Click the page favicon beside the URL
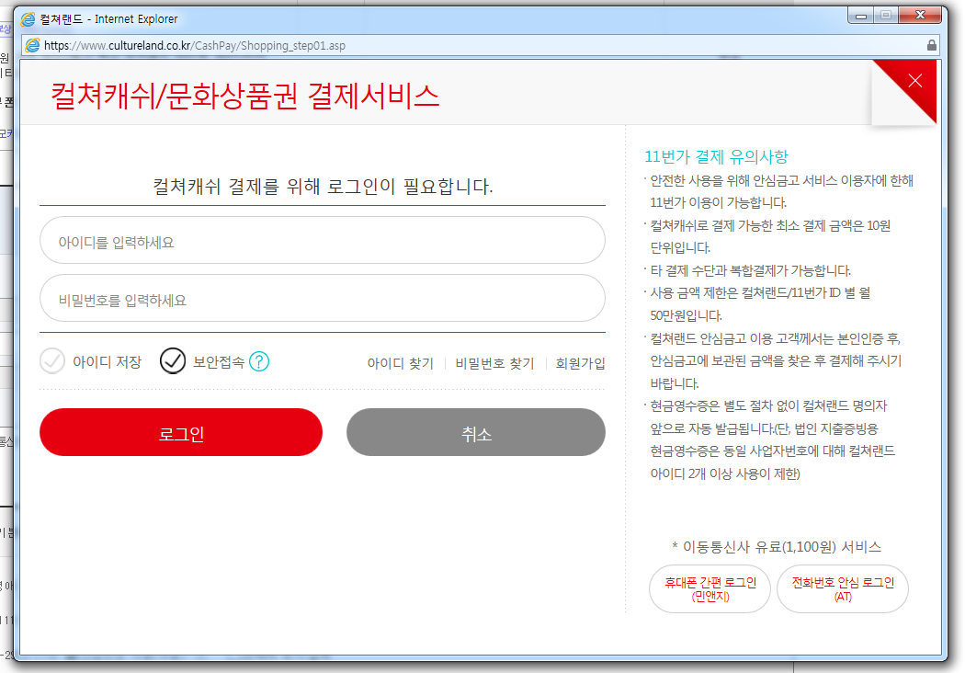Screen dimensions: 965x673 tap(32, 45)
